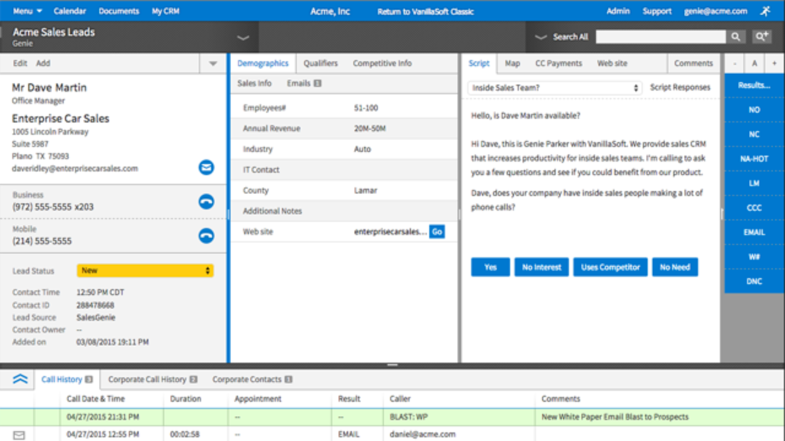This screenshot has width=785, height=441.
Task: Open the Comments tab
Action: tap(694, 64)
